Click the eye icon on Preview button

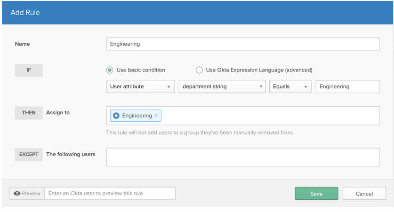(x=17, y=193)
